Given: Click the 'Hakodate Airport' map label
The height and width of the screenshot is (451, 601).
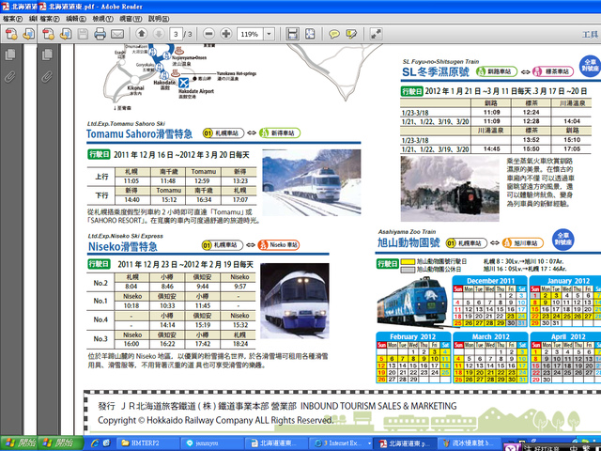Looking at the screenshot, I should click(196, 91).
